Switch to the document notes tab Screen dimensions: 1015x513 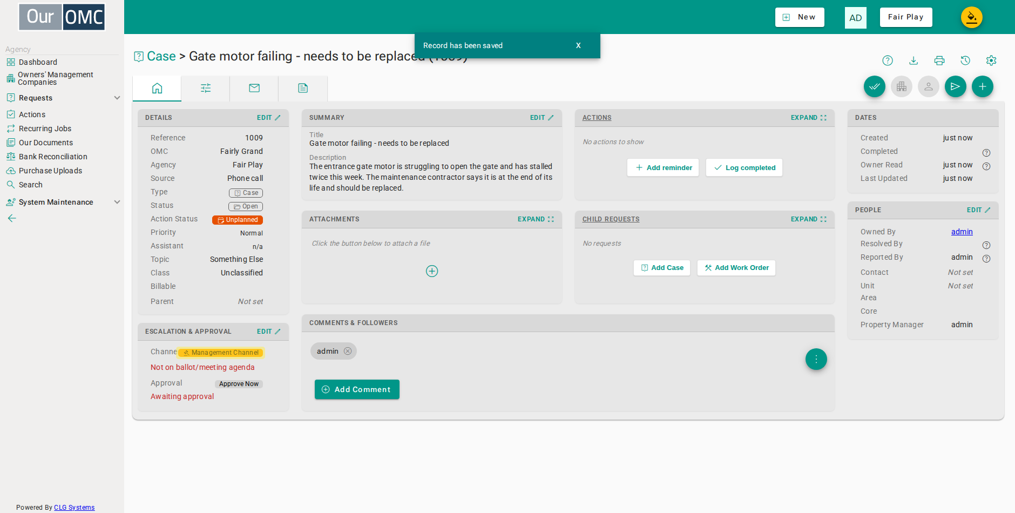[303, 88]
